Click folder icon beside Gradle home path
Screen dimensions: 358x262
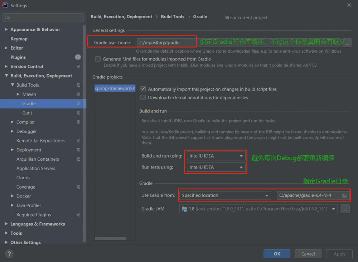click(344, 195)
